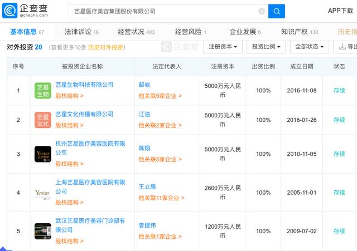The image size is (357, 251).
Task: Open white Yestar logo for 上海艺星
Action: pos(42,193)
